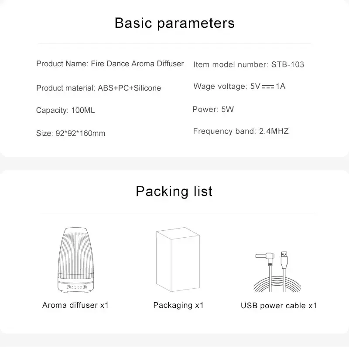This screenshot has height=347, width=349.
Task: Click the Item model number STB-103 text
Action: (249, 64)
